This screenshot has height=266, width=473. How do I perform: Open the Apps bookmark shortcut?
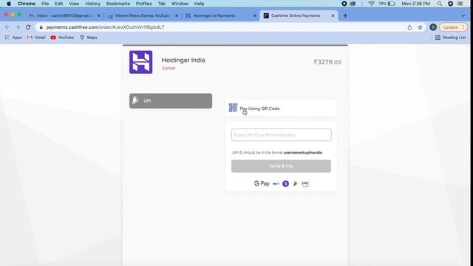click(13, 38)
